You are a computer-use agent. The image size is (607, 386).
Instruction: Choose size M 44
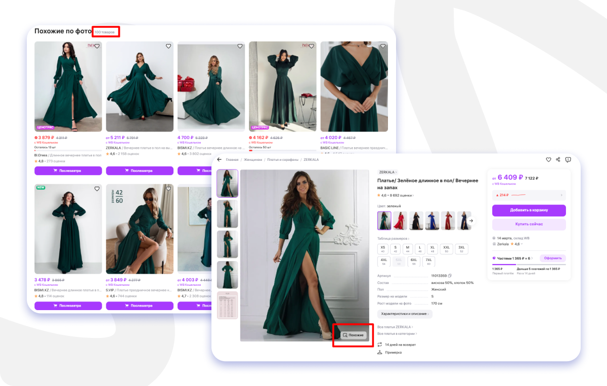pos(408,248)
